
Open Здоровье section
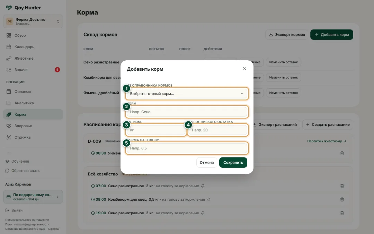[33, 126]
